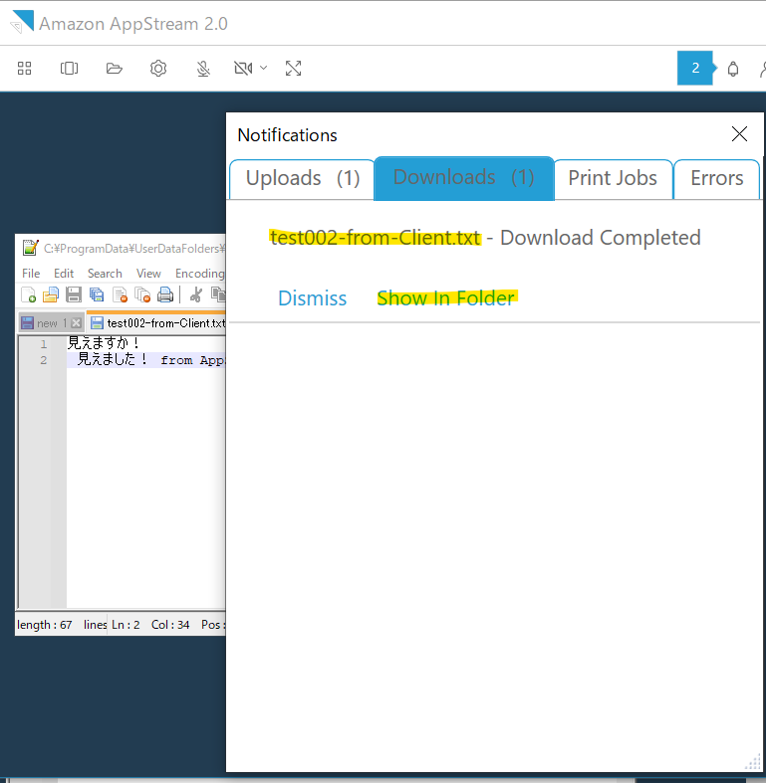Click line number 1 in the editor margin
The image size is (766, 783).
pos(44,344)
